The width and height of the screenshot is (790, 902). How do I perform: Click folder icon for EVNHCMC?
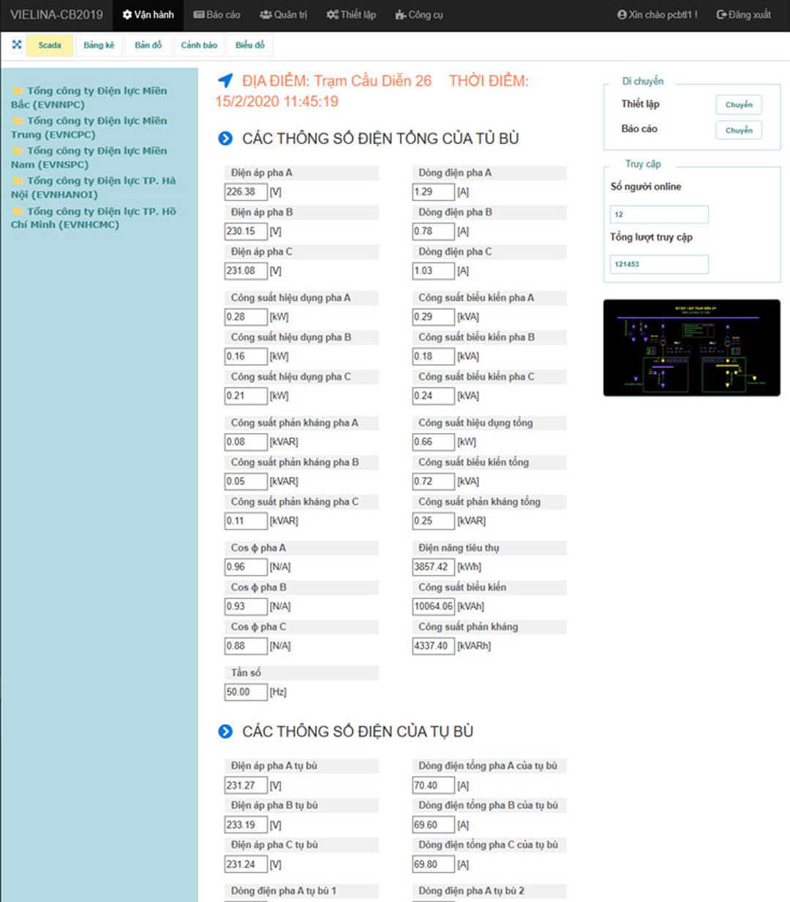point(18,211)
